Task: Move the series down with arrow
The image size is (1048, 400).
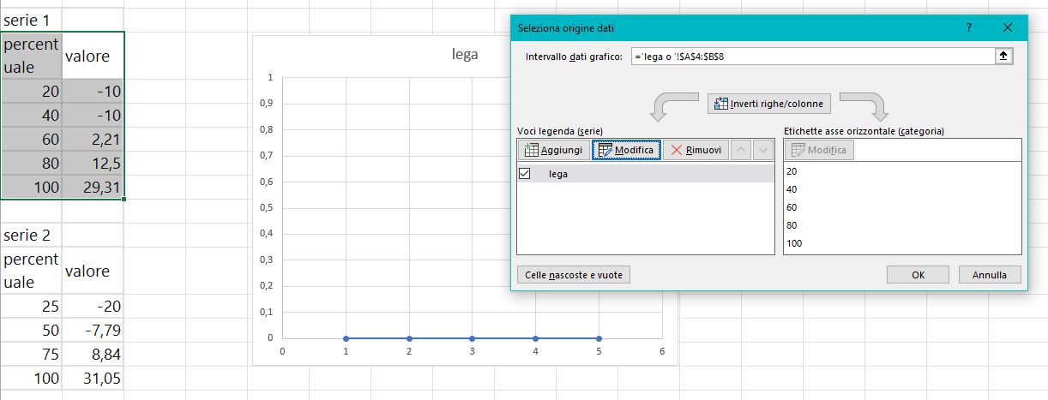Action: point(763,150)
